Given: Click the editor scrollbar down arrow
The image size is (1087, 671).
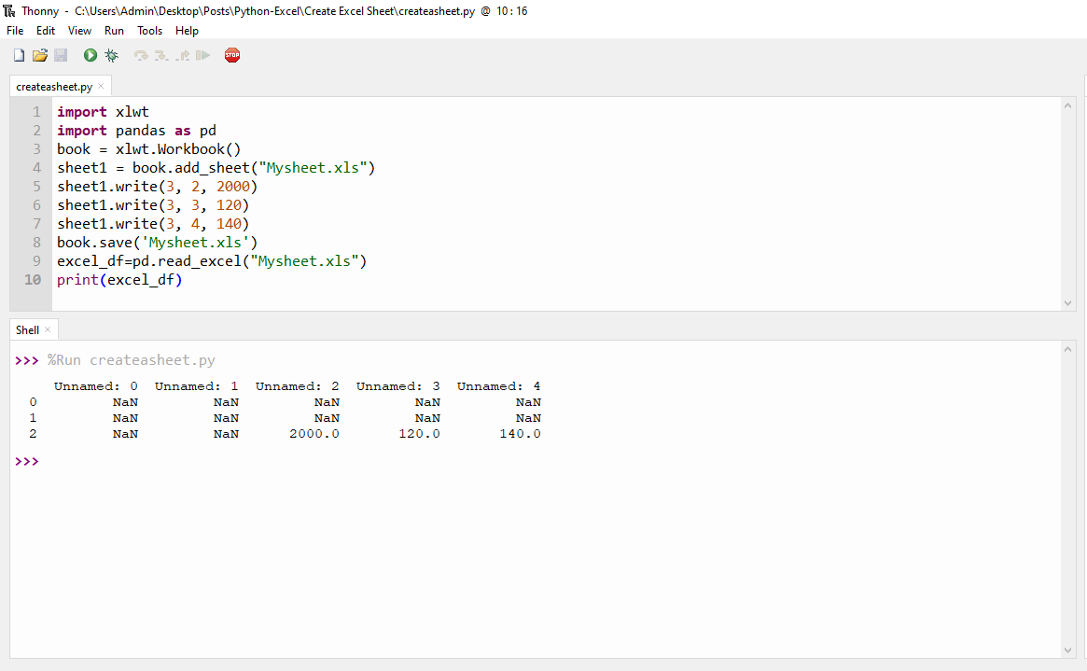Looking at the screenshot, I should (x=1067, y=302).
